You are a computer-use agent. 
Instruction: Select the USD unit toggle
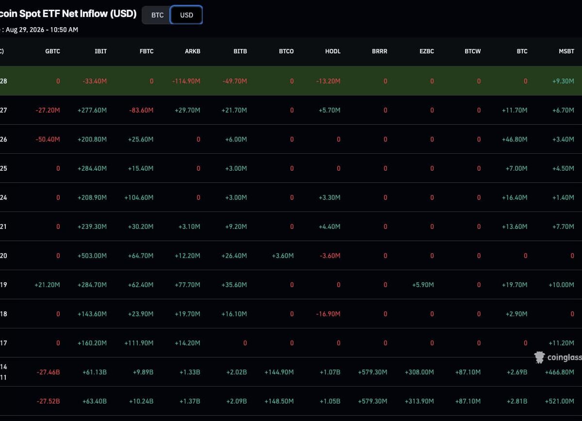pyautogui.click(x=187, y=15)
